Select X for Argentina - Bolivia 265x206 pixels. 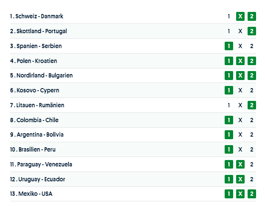click(240, 134)
